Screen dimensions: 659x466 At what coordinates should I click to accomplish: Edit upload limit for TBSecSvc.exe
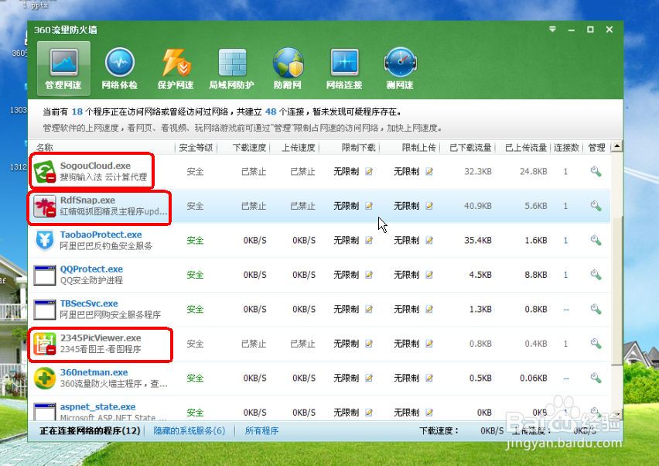pos(429,310)
